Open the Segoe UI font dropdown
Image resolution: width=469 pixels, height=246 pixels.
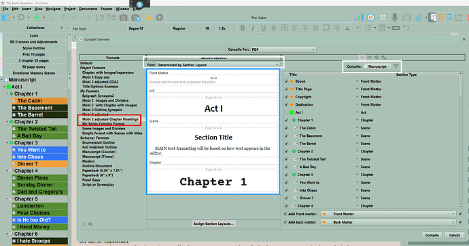149,28
